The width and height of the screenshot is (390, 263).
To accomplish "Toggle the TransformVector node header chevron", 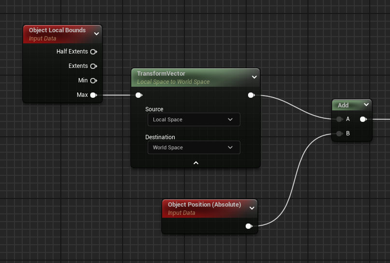I will [254, 77].
